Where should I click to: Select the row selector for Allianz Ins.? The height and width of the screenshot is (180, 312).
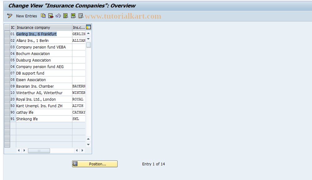point(7,40)
